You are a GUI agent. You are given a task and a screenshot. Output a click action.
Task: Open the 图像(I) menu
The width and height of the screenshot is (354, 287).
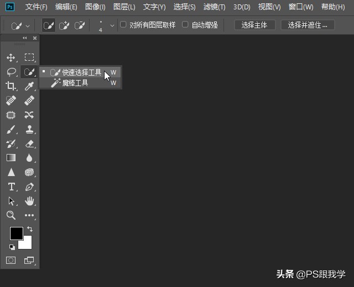(95, 7)
